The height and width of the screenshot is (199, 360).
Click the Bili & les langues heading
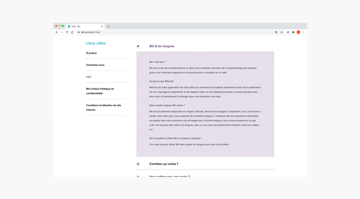point(162,46)
